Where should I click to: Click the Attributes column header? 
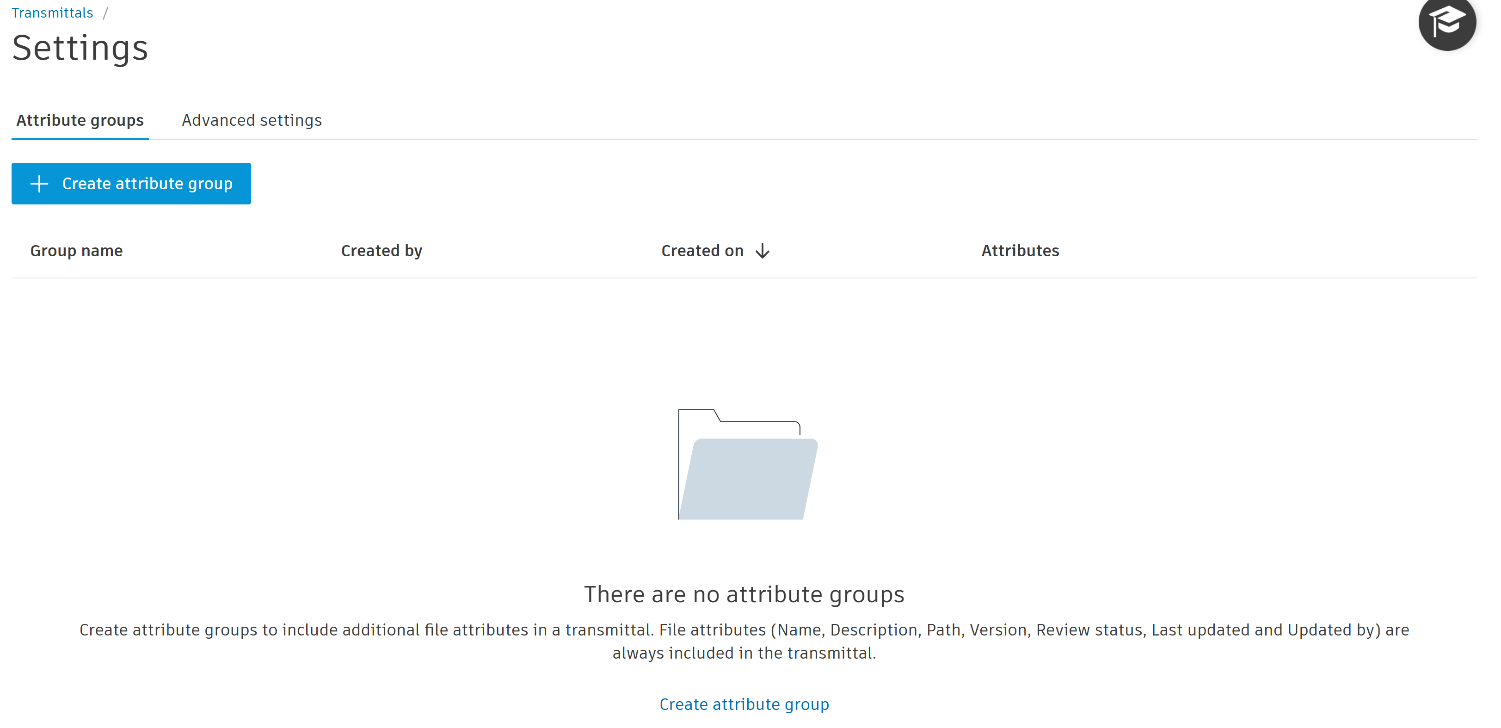point(1020,251)
